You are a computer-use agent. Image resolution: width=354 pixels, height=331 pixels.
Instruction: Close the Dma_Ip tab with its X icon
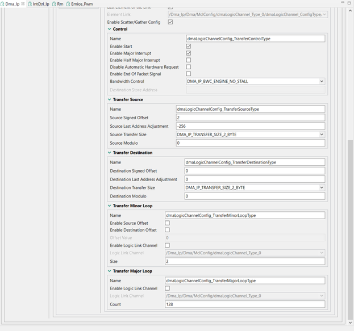(23, 4)
